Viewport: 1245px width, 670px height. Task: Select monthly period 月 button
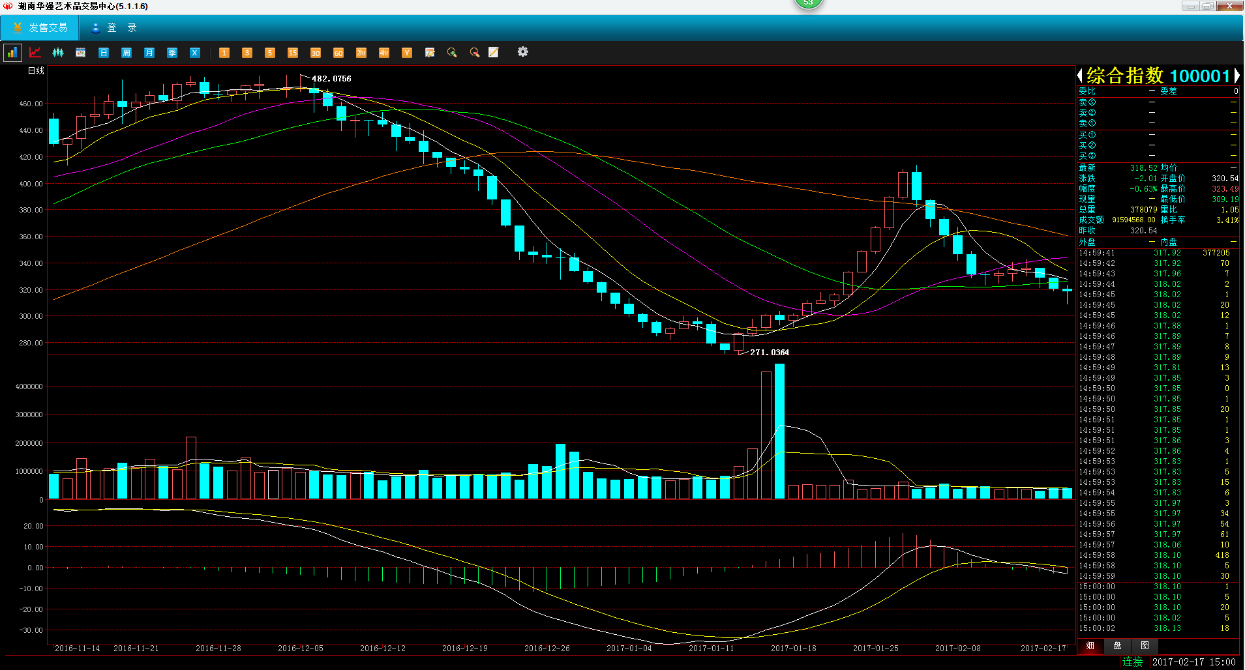[x=149, y=53]
